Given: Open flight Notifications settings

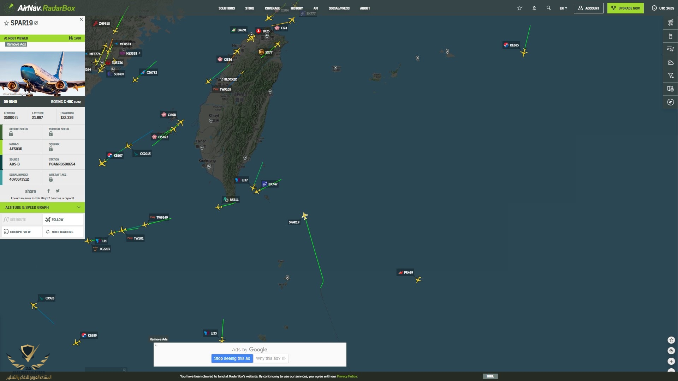Looking at the screenshot, I should pyautogui.click(x=63, y=232).
